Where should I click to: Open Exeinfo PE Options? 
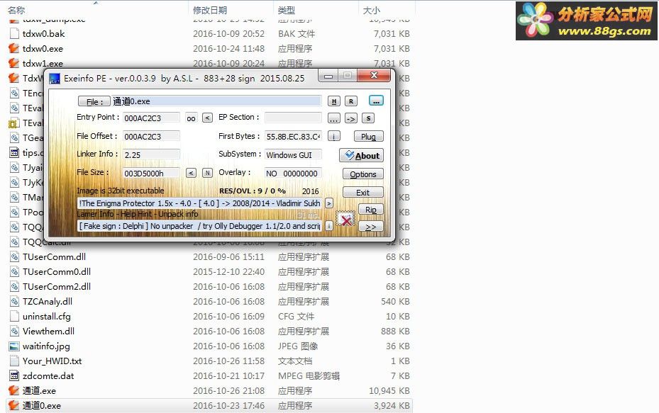[363, 174]
